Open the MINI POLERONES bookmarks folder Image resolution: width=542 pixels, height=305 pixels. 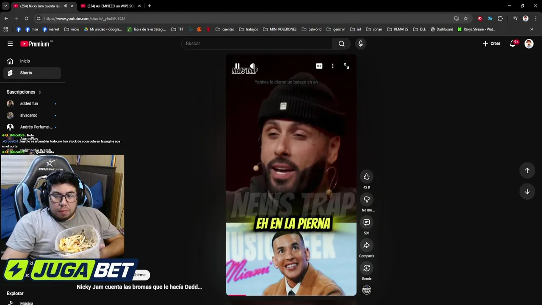point(280,29)
